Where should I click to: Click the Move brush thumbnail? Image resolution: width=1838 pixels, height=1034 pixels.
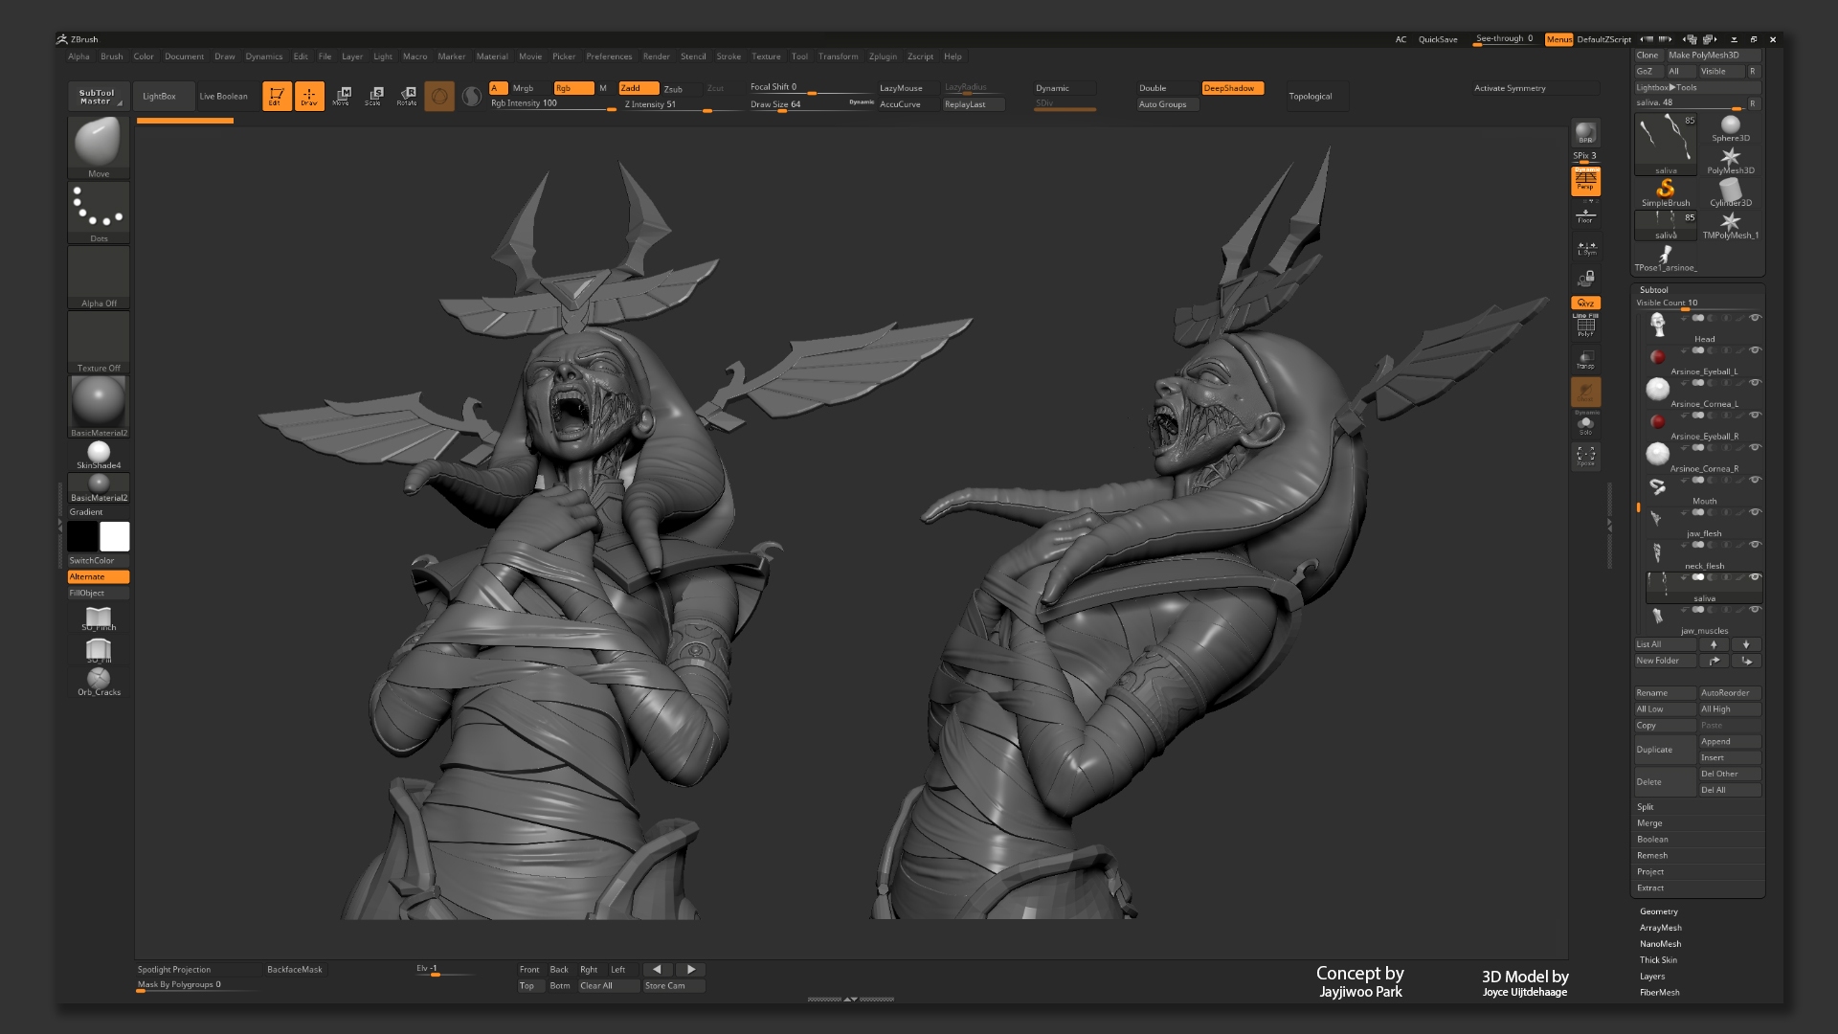pyautogui.click(x=99, y=147)
